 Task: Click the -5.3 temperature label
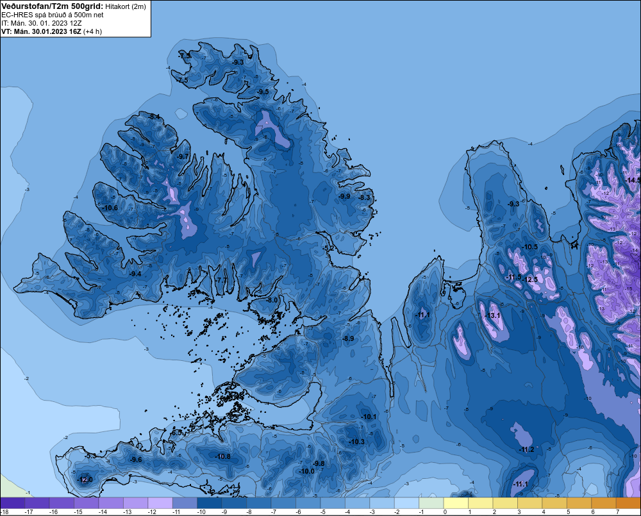[91, 456]
